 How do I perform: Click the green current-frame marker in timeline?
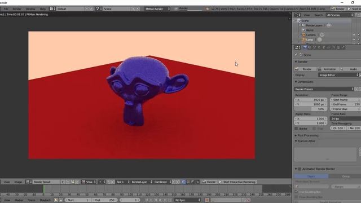click(x=44, y=189)
